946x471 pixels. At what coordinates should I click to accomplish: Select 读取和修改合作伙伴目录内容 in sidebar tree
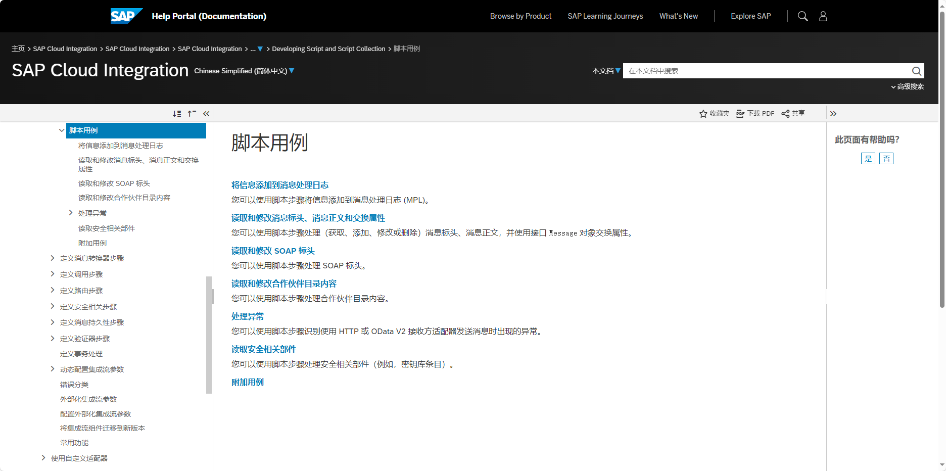pos(124,198)
